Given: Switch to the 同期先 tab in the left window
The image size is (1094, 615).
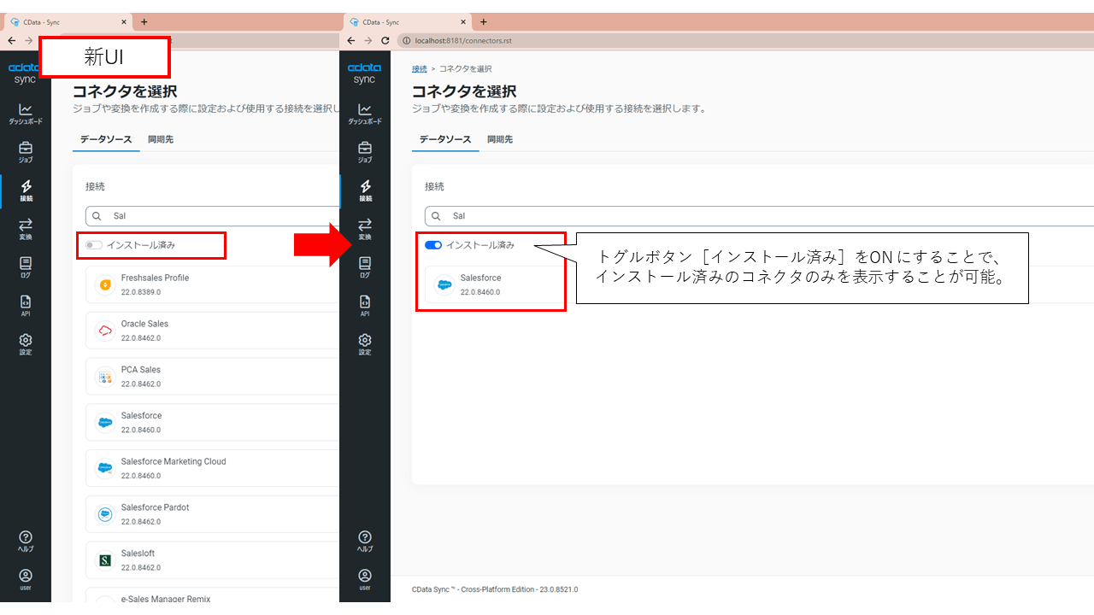Looking at the screenshot, I should (x=161, y=139).
